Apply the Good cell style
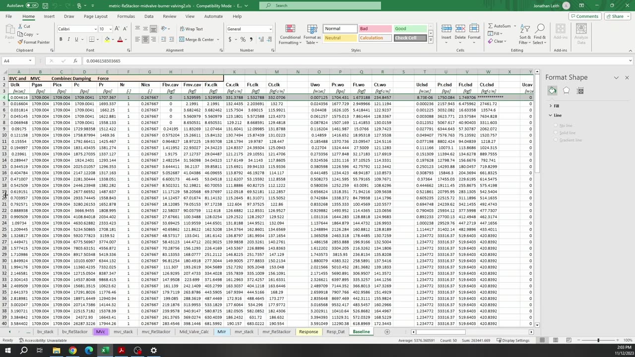The width and height of the screenshot is (635, 357). (410, 29)
